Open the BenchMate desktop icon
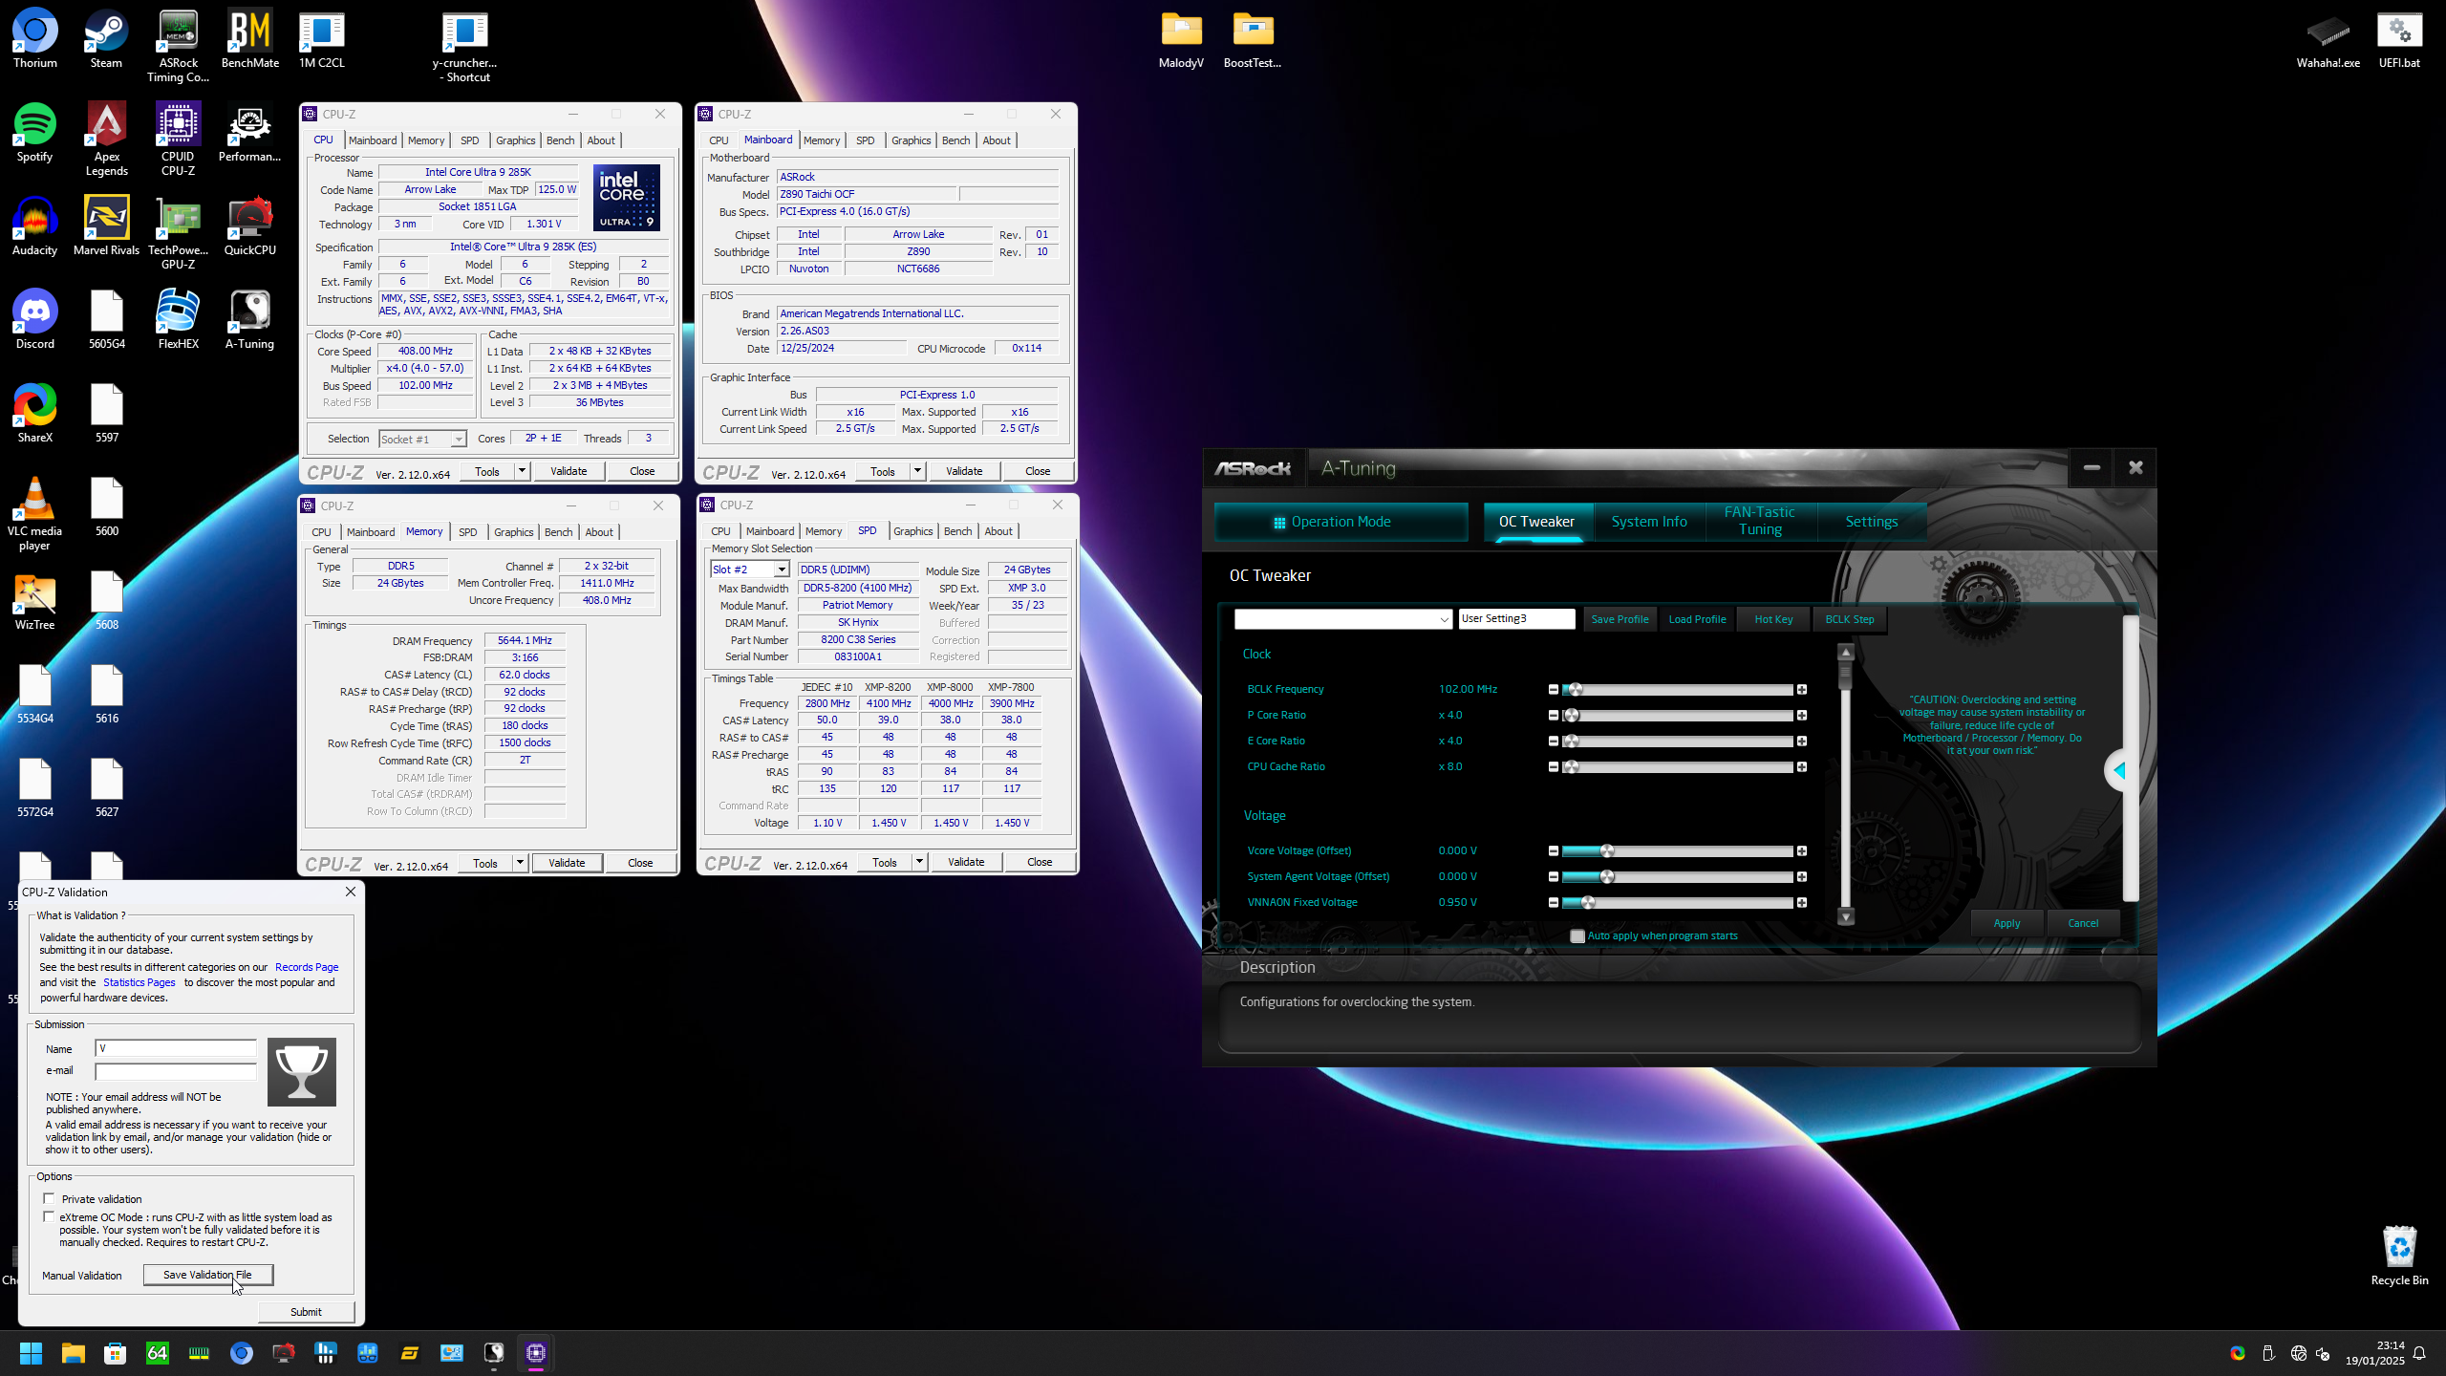 (x=249, y=39)
